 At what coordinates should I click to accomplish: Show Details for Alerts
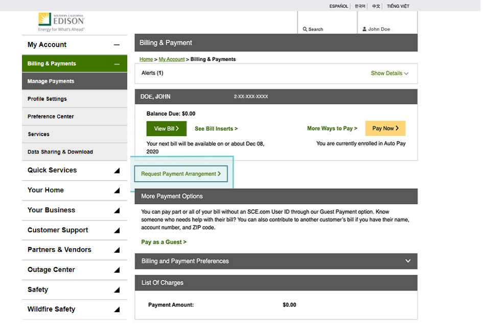click(389, 73)
